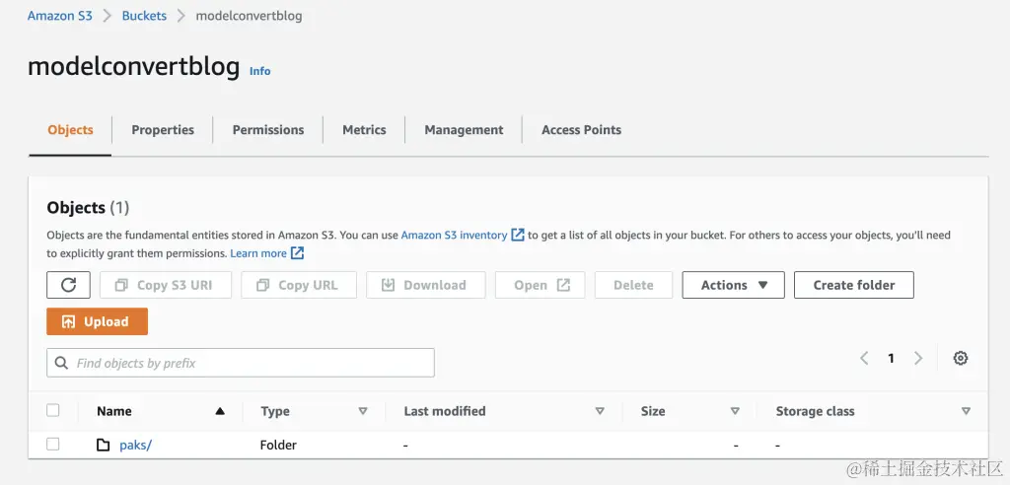Open the Actions dropdown
The height and width of the screenshot is (485, 1010).
[x=733, y=285]
